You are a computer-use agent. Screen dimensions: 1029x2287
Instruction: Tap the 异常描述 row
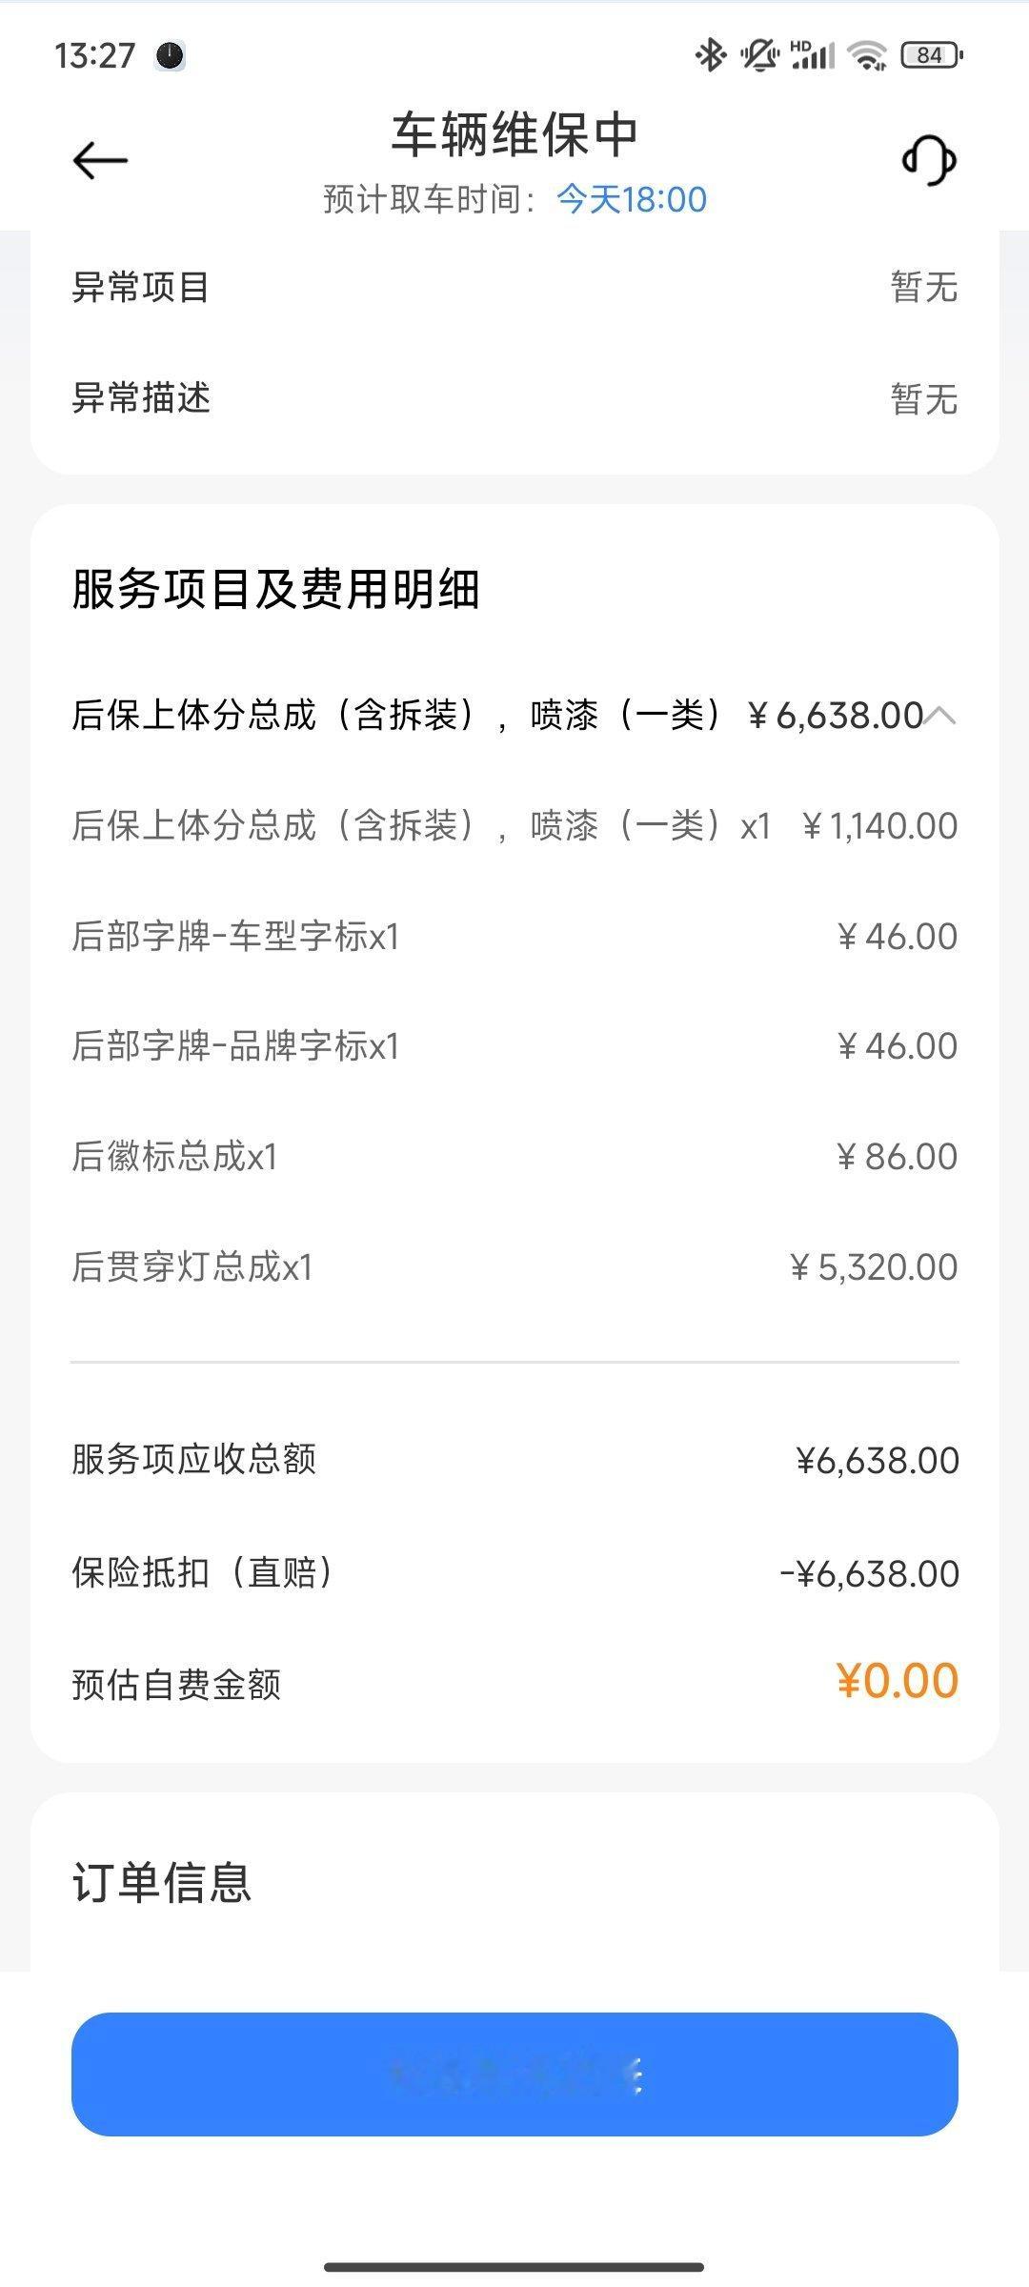514,398
